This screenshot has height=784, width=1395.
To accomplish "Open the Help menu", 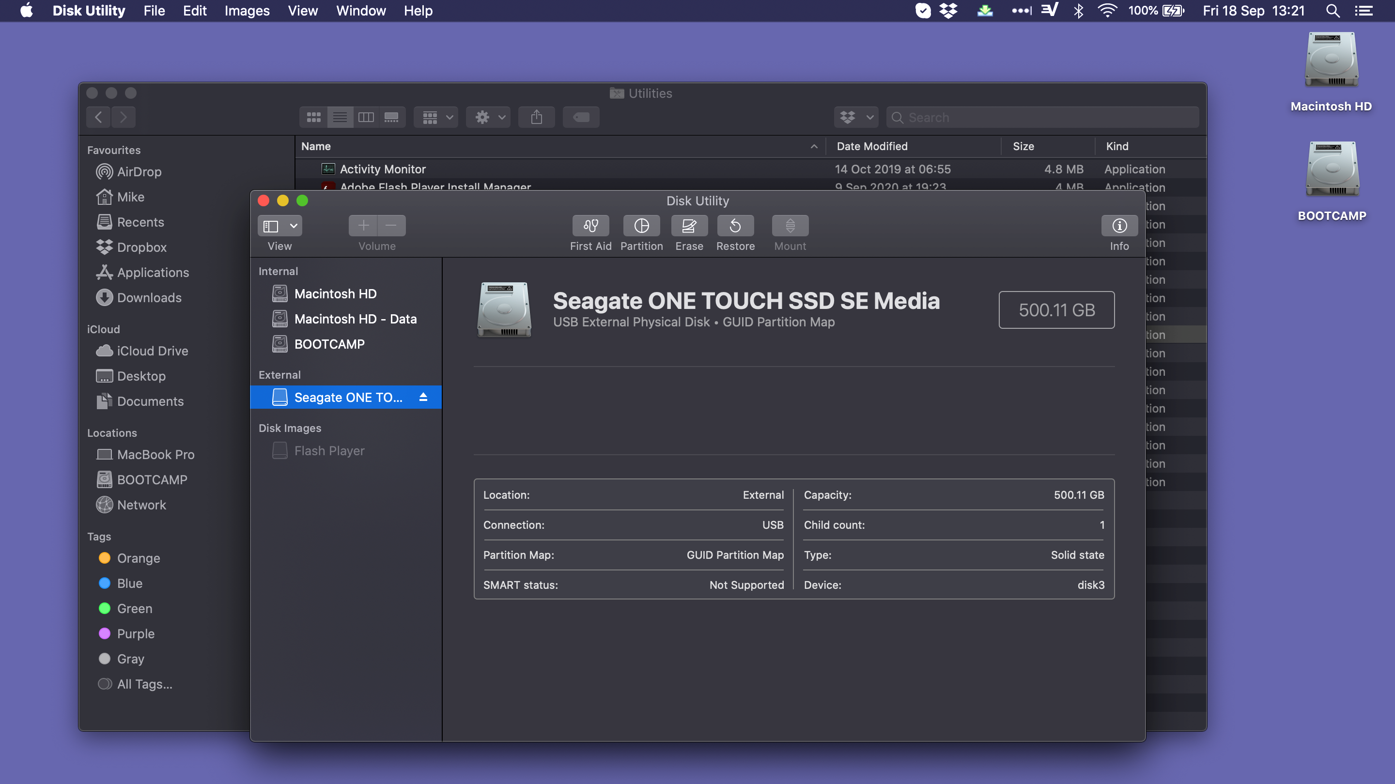I will (x=418, y=11).
